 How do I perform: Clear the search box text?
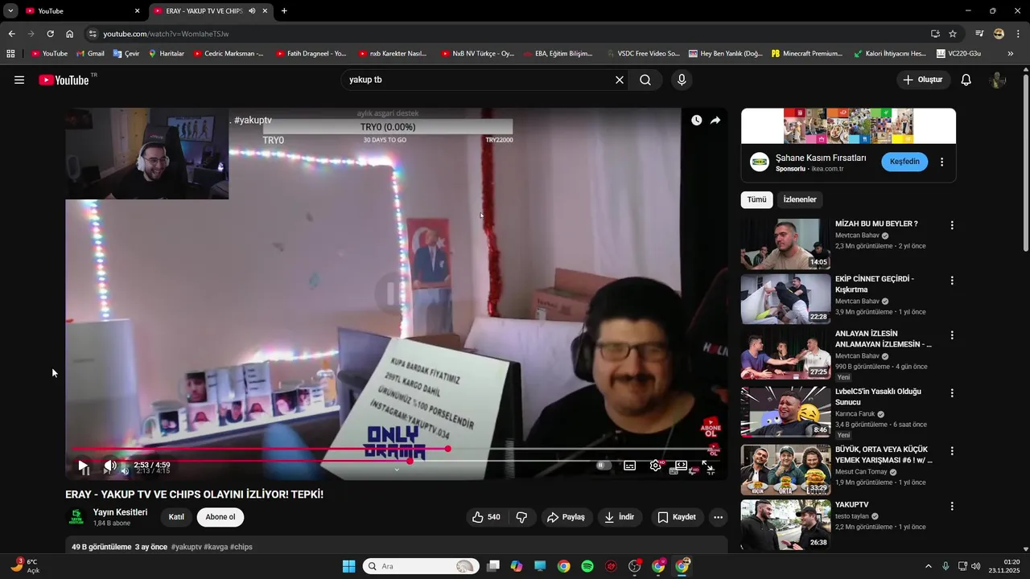coord(620,80)
